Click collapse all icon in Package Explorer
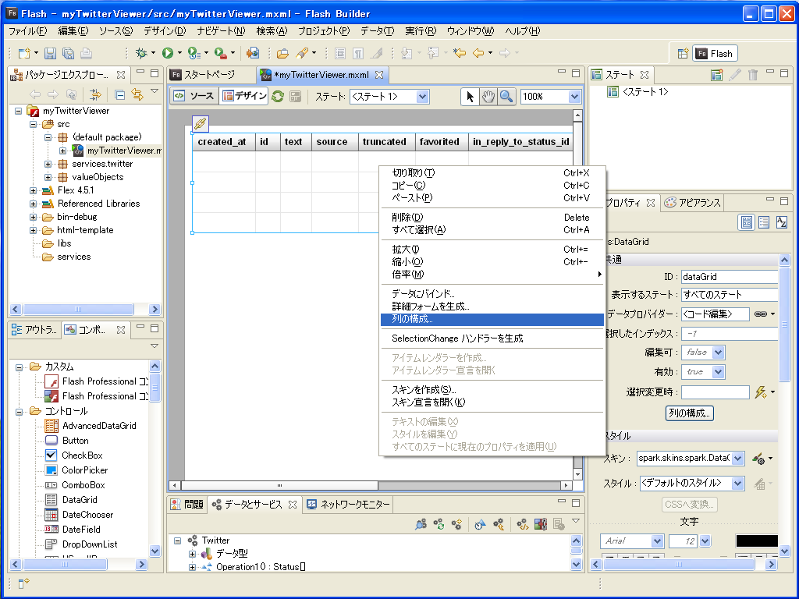 (119, 94)
